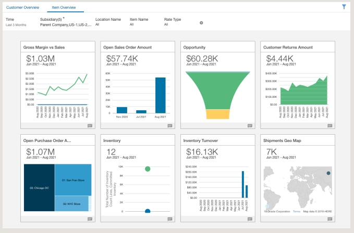Viewport: 354px width, 233px height.
Task: Select the Chicago DC treemap block
Action: pos(39,187)
